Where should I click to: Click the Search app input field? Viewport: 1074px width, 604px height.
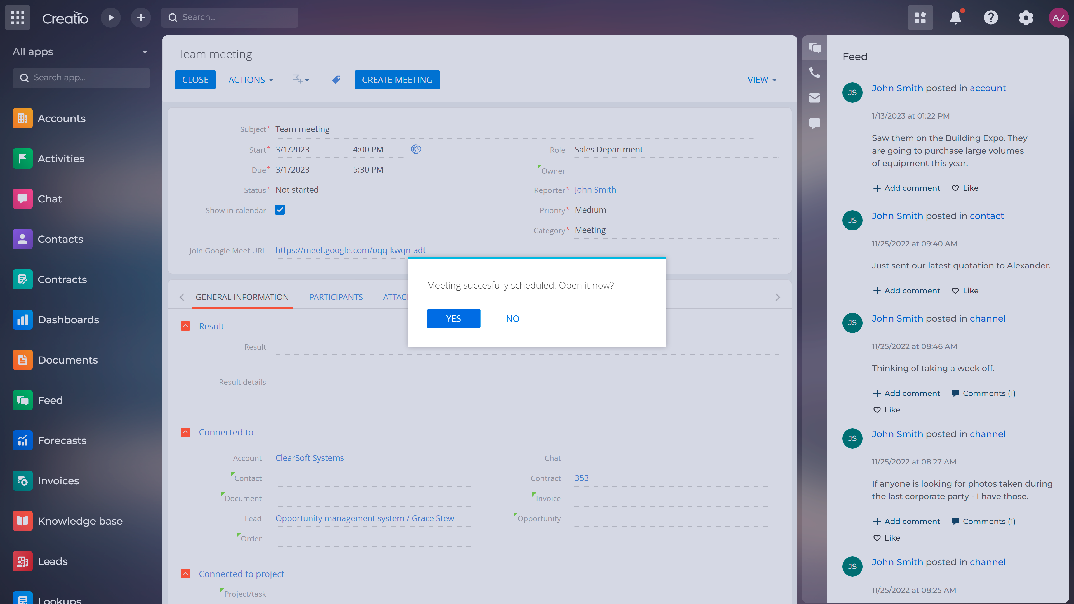(81, 78)
